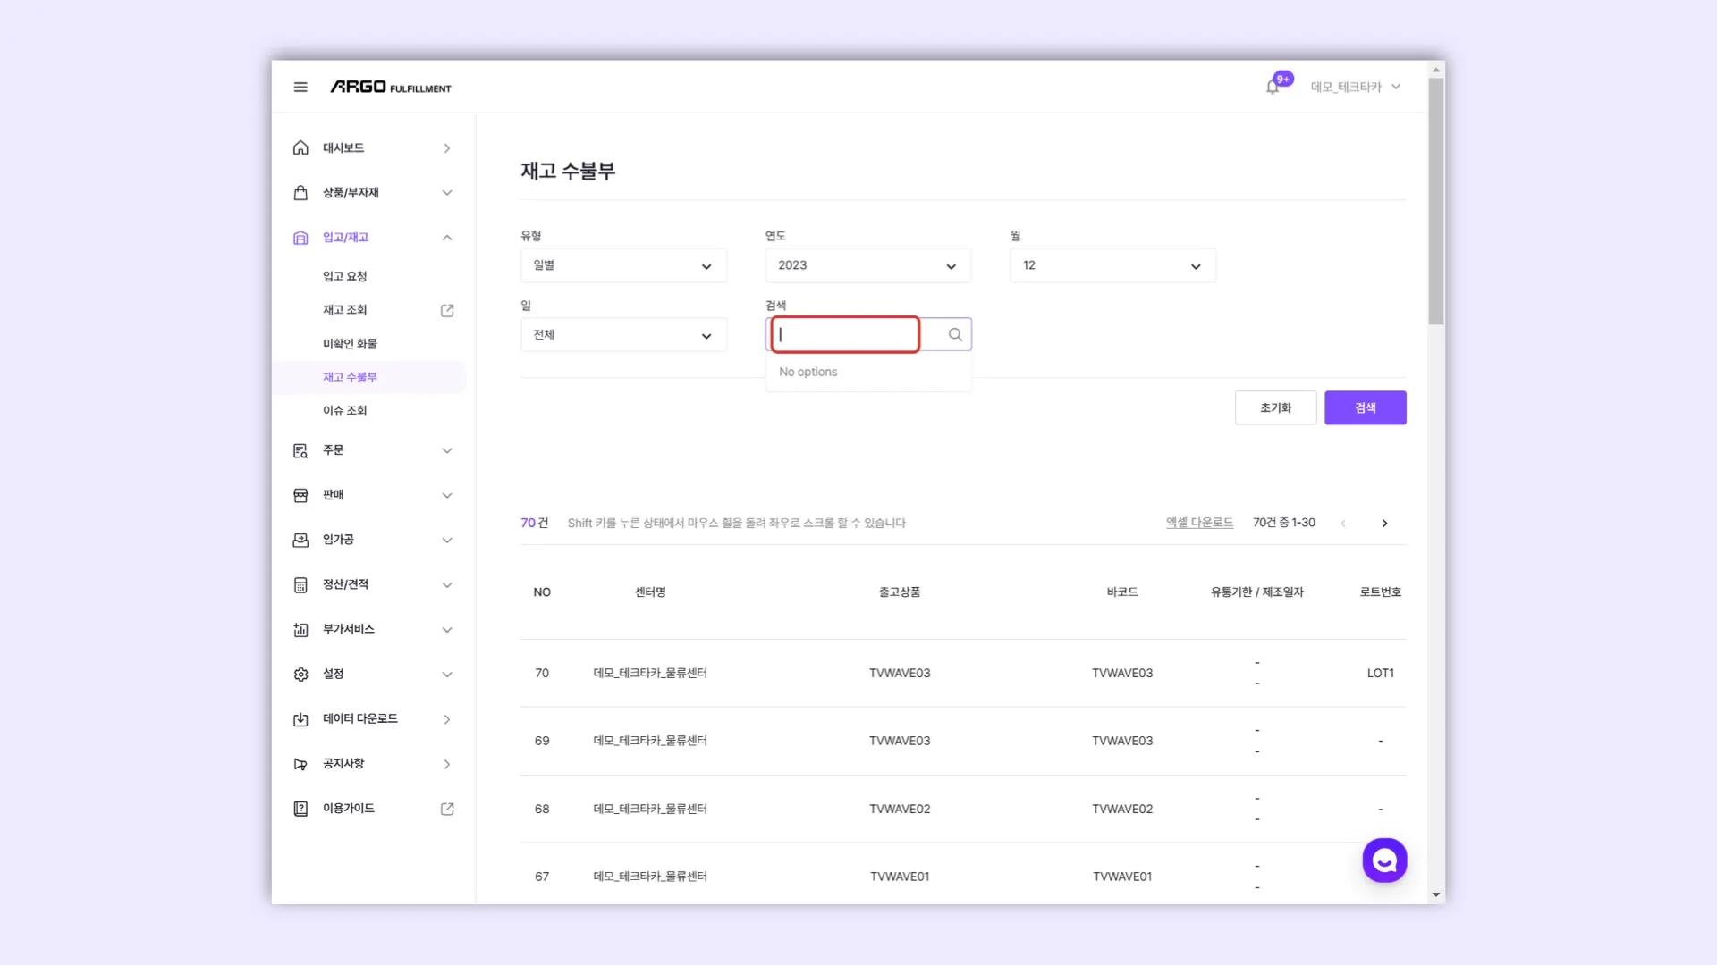Viewport: 1717px width, 965px height.
Task: Click the 설정 gear icon
Action: coord(300,675)
